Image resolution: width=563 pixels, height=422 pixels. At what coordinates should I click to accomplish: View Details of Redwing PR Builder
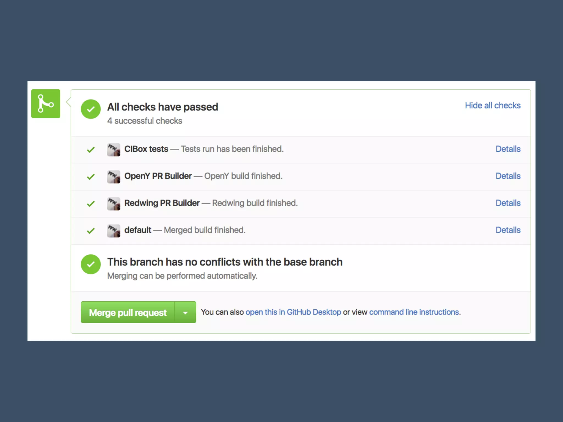coord(508,203)
